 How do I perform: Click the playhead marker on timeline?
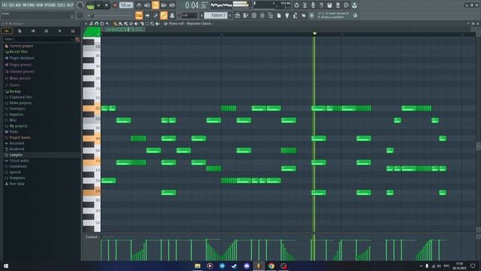click(314, 33)
